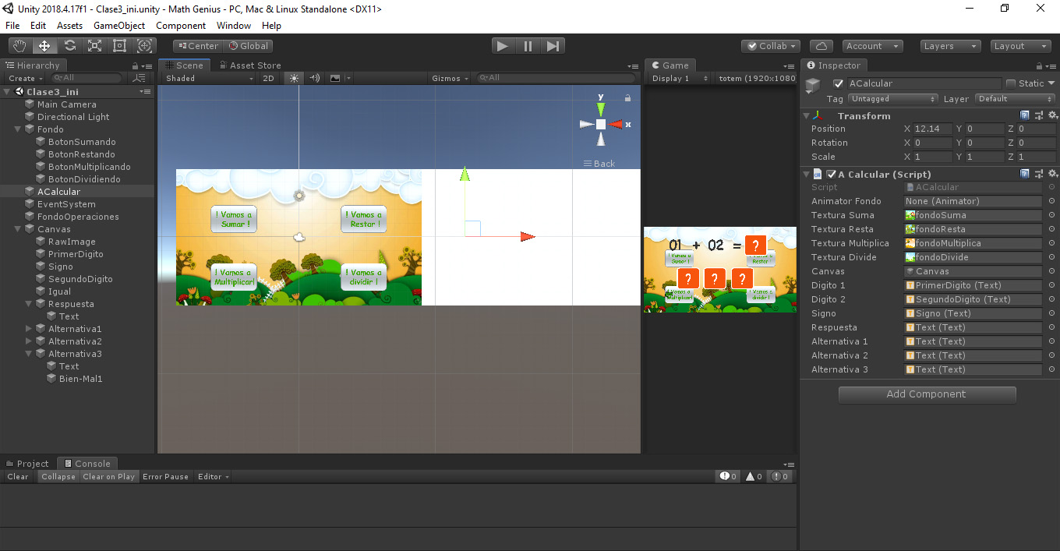This screenshot has height=551, width=1060.
Task: Select BotonSumando in the Hierarchy
Action: click(x=82, y=142)
